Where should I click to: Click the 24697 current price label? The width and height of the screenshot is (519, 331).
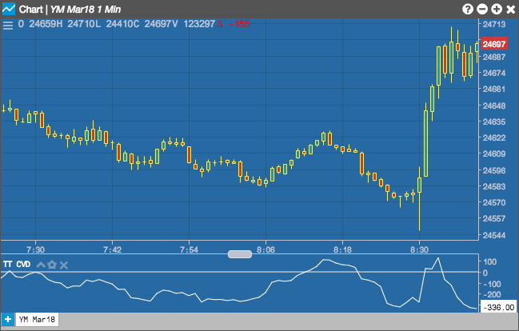(x=494, y=44)
